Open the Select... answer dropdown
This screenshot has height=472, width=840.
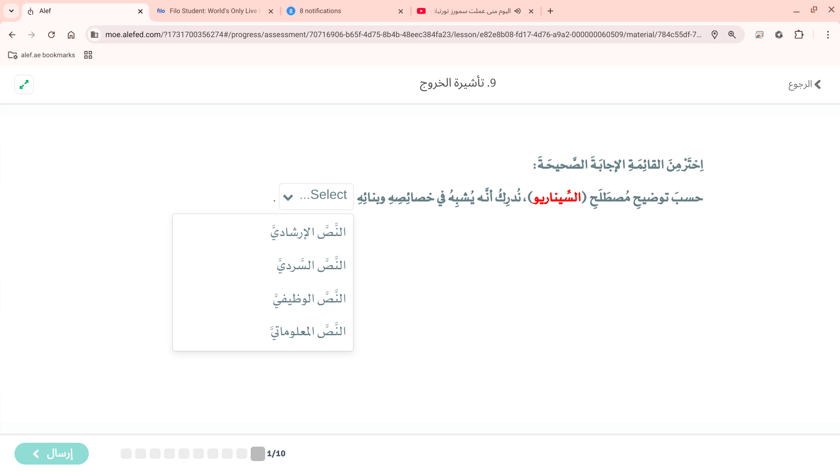click(316, 196)
